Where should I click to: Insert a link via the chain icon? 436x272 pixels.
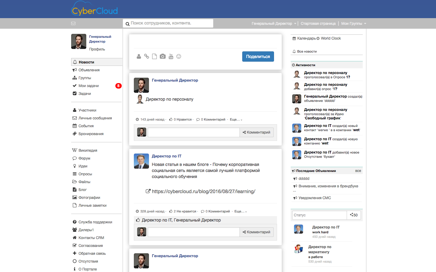tap(147, 56)
